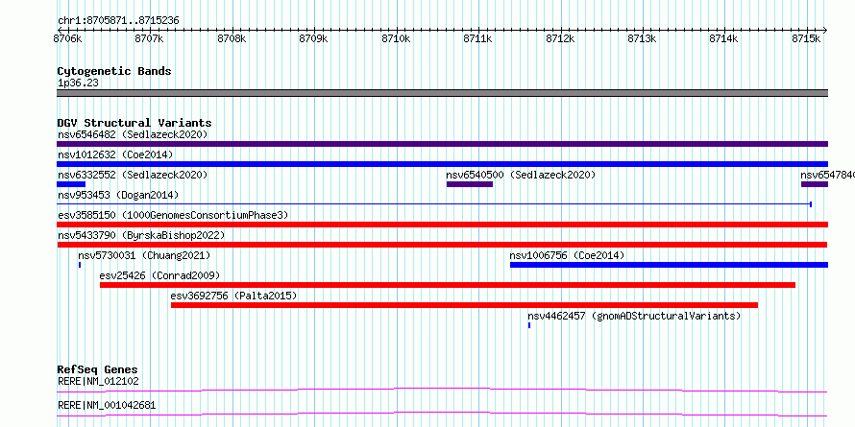Viewport: 855px width, 427px height.
Task: Click the nsv5433790 (ByrskaBishop2022) label
Action: [141, 235]
